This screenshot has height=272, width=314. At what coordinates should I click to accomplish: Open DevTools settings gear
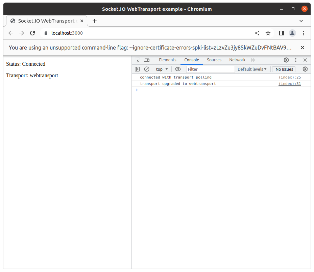coord(286,60)
